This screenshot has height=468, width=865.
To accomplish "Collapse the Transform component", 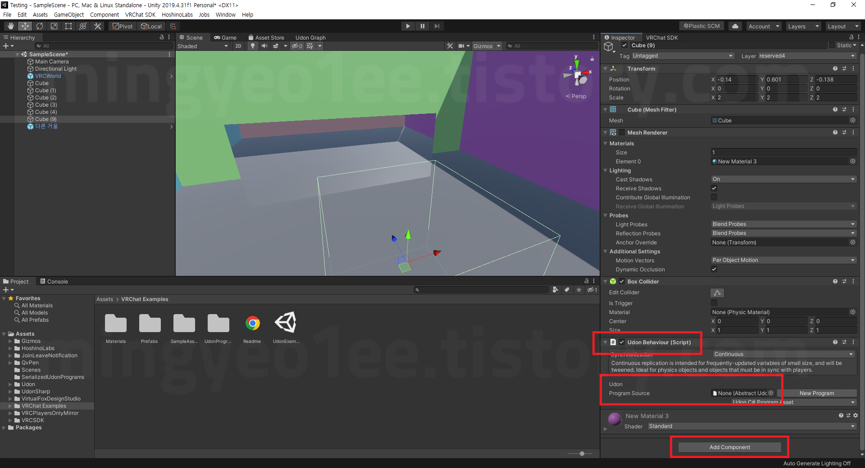I will tap(605, 69).
